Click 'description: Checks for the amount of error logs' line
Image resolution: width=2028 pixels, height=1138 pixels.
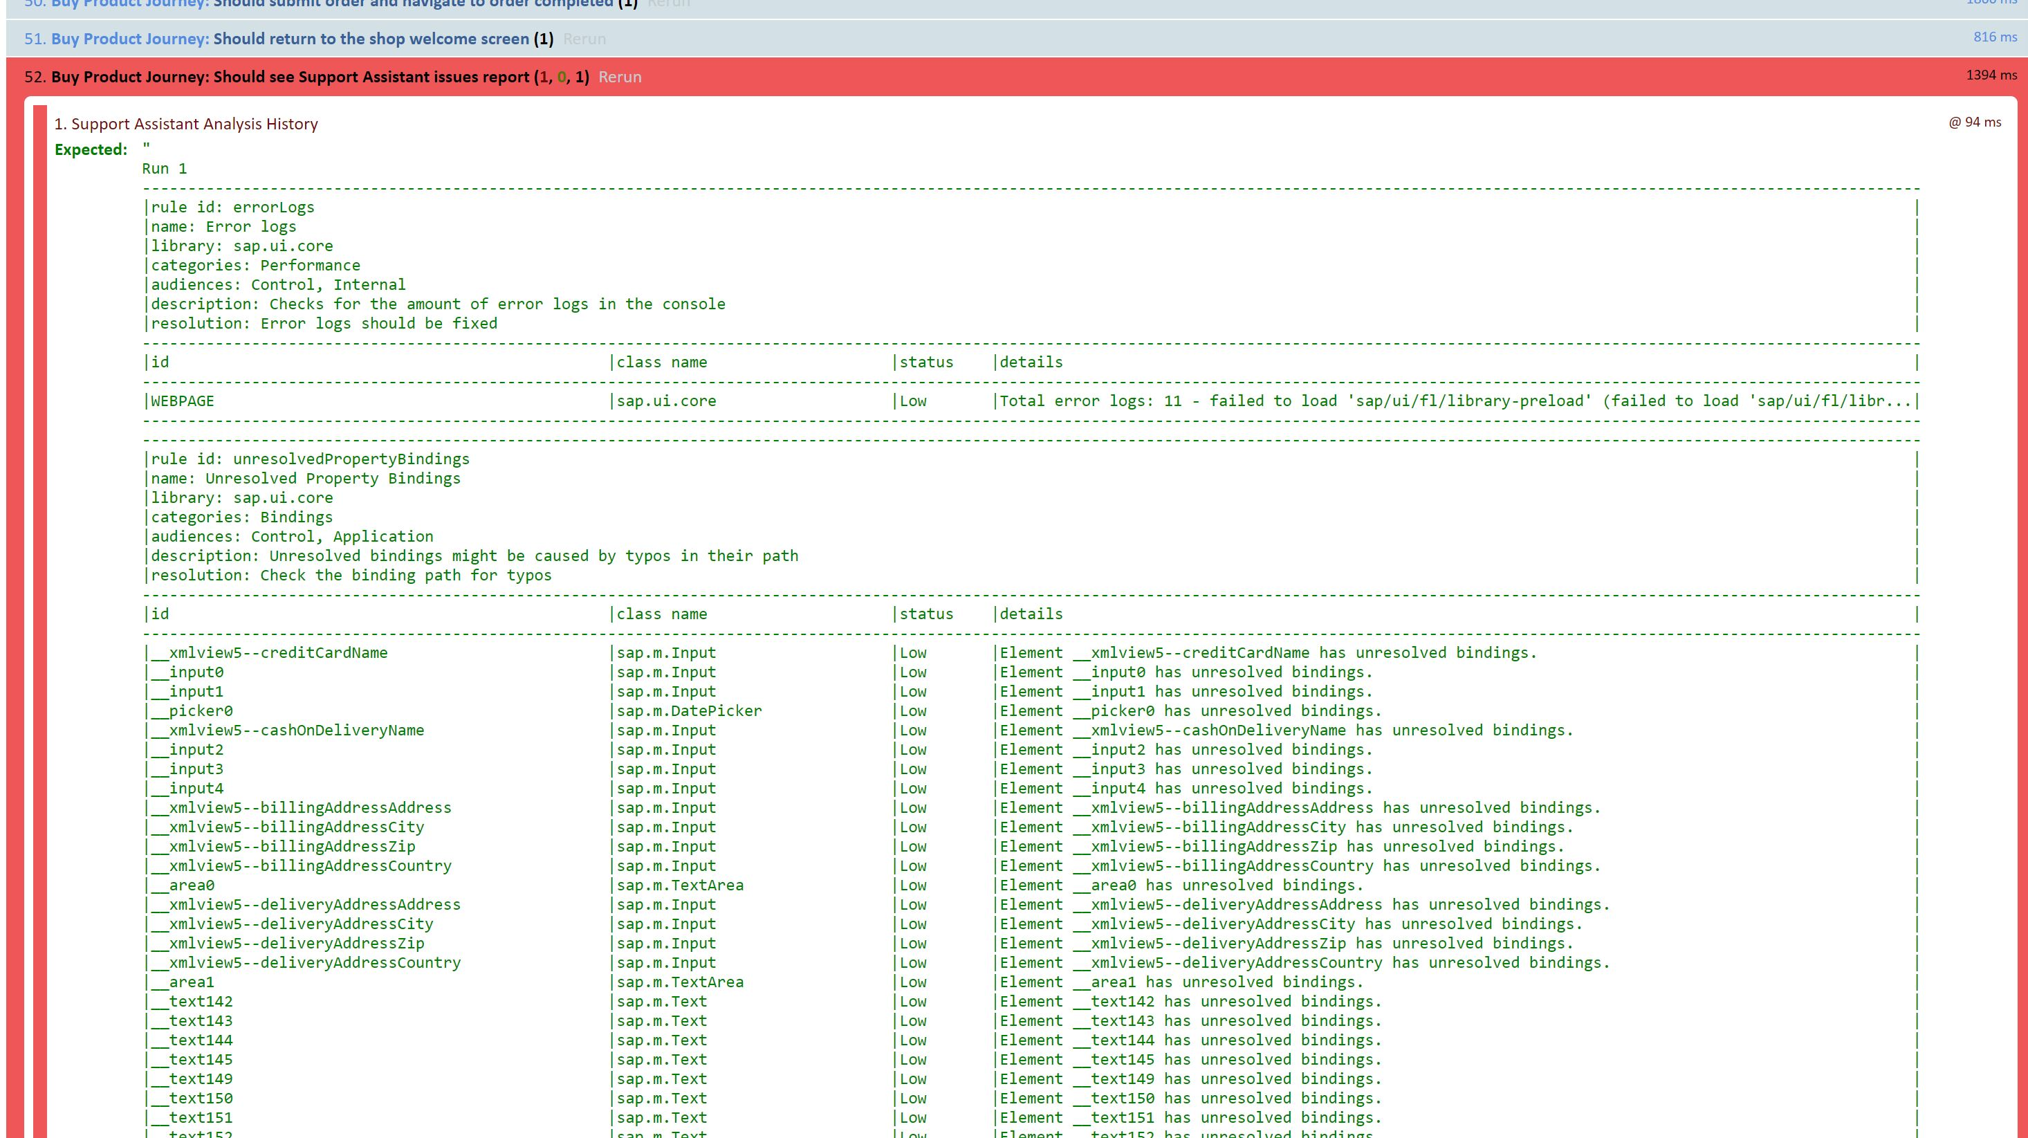pos(438,304)
